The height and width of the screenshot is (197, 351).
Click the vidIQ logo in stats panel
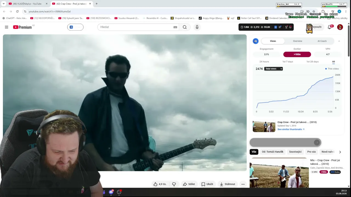(x=256, y=41)
